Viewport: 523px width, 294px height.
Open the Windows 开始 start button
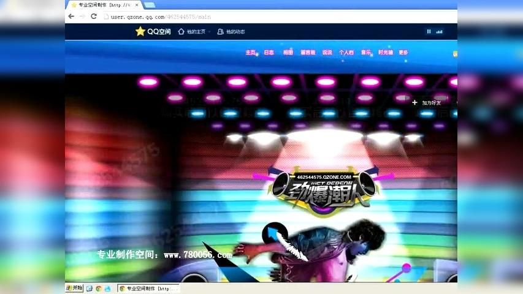(74, 288)
